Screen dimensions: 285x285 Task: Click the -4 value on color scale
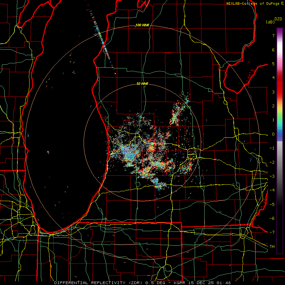click(x=272, y=190)
